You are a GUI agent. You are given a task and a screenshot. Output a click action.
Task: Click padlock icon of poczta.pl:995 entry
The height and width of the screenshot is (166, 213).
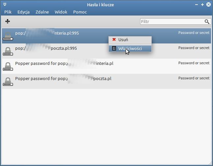(x=8, y=51)
